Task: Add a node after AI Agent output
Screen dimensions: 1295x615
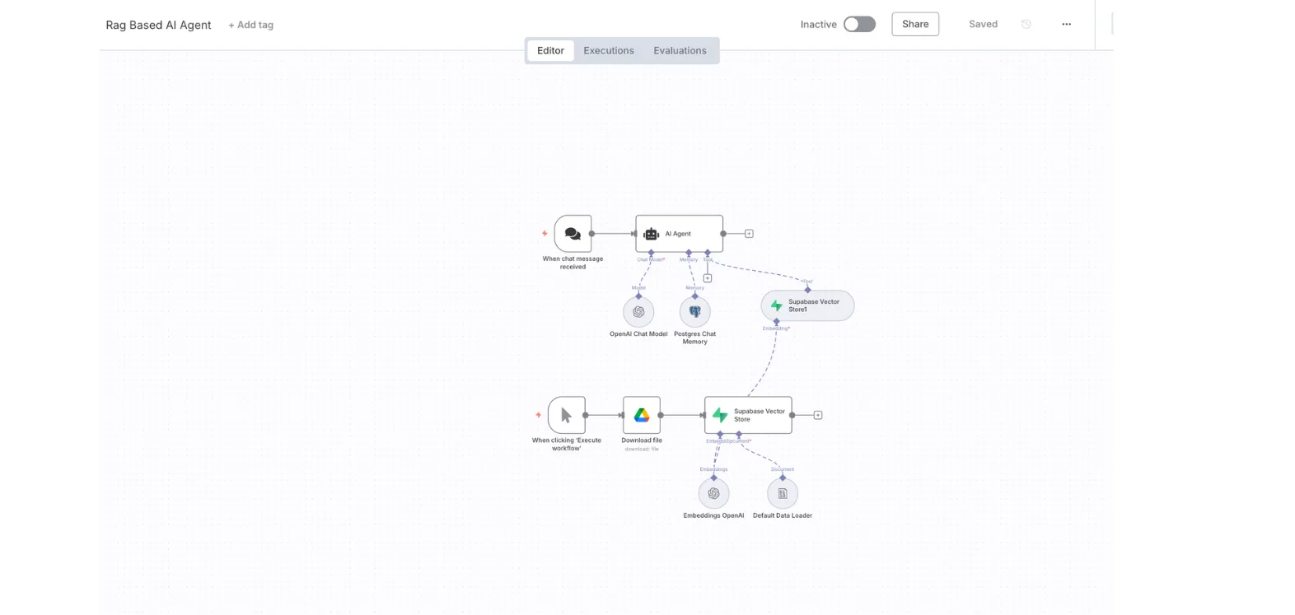Action: tap(749, 234)
